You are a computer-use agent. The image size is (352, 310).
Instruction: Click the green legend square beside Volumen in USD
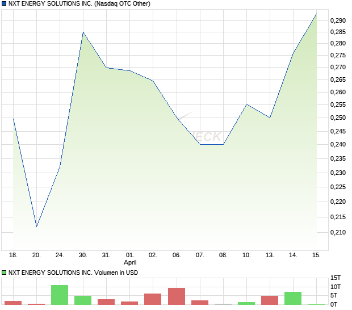pyautogui.click(x=4, y=273)
